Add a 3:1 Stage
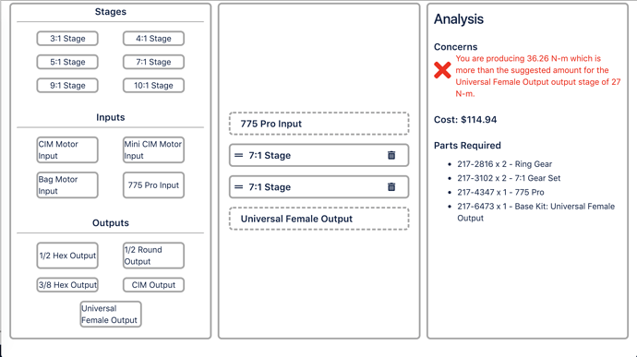This screenshot has width=637, height=357. tap(67, 39)
